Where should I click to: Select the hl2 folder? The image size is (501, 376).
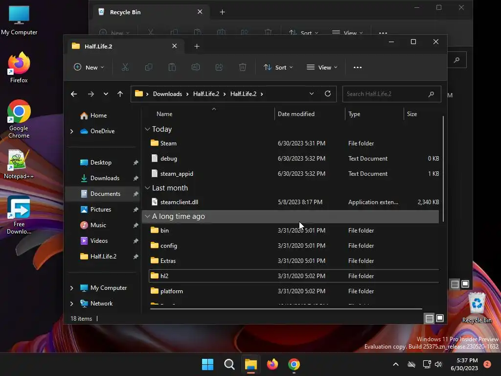[294, 276]
